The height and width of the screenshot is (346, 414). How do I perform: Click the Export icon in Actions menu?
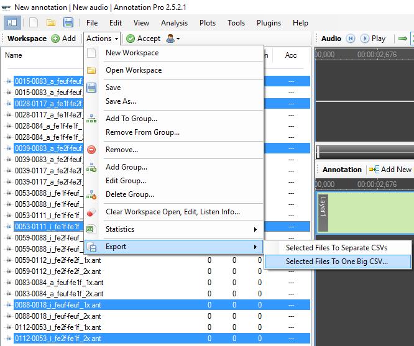(x=91, y=247)
